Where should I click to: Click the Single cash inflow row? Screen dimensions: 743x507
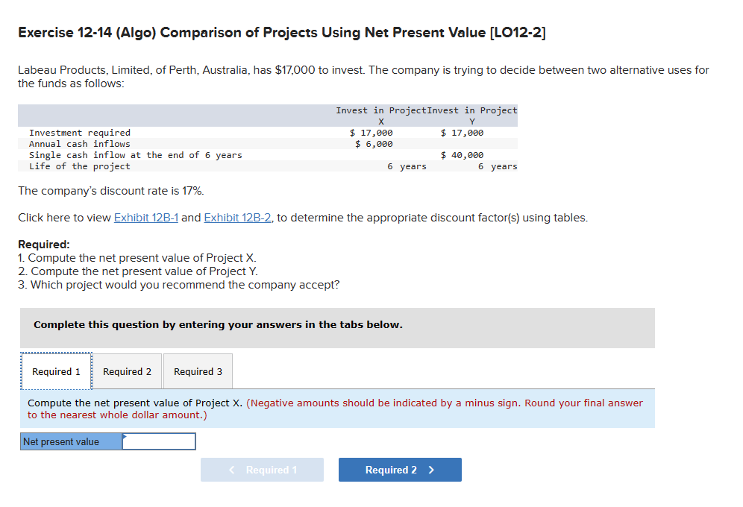pos(224,155)
